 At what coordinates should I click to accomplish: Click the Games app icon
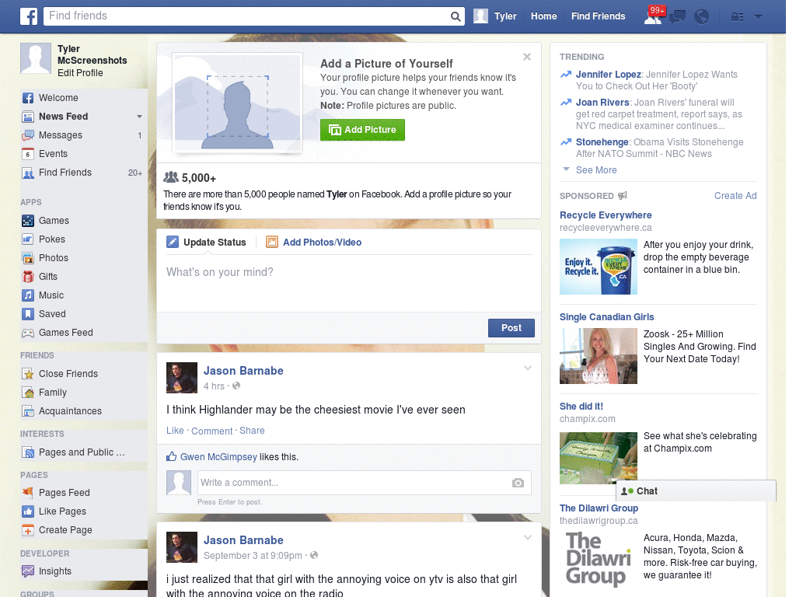[28, 221]
